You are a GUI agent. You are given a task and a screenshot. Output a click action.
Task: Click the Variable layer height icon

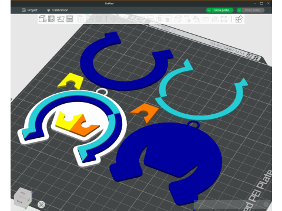pos(99,19)
